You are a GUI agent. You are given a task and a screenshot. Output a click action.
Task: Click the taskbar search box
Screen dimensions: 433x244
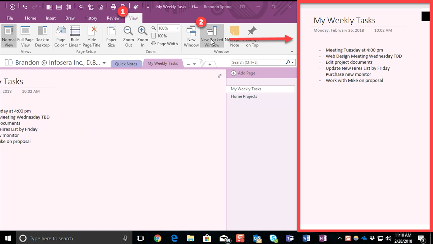click(74, 238)
